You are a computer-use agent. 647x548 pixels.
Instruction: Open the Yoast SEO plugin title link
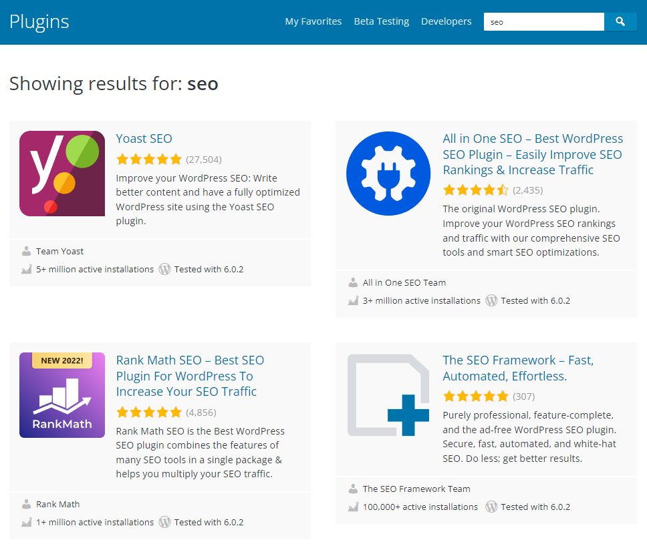point(144,139)
